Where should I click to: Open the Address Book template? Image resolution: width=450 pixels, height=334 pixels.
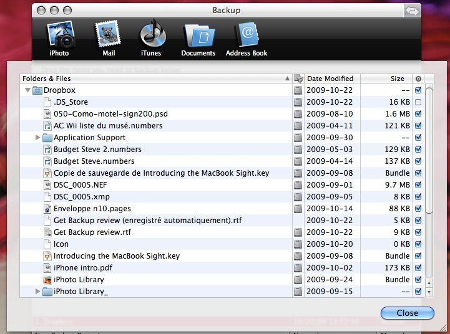click(247, 36)
